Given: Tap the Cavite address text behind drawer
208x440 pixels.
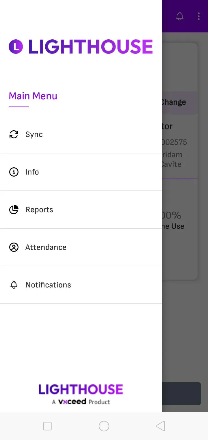Looking at the screenshot, I should (172, 164).
